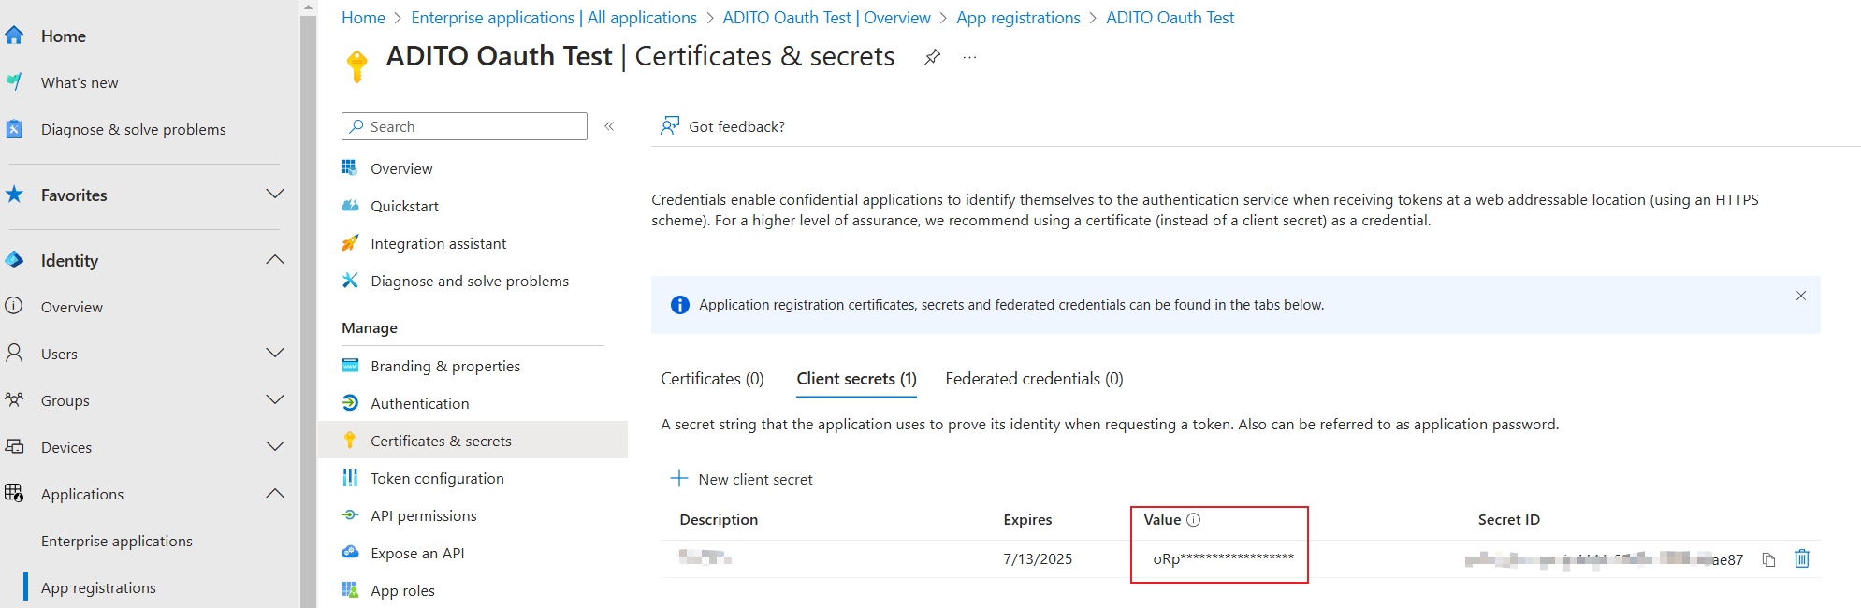Click the Description column header
The image size is (1861, 608).
point(719,520)
